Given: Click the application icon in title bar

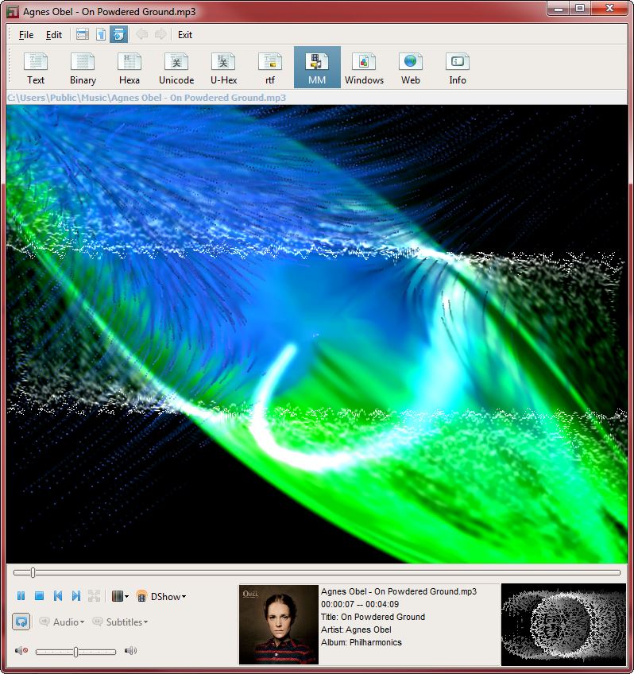Looking at the screenshot, I should click(x=13, y=12).
